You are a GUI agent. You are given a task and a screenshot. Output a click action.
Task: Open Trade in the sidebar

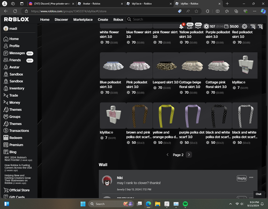(x=11, y=96)
